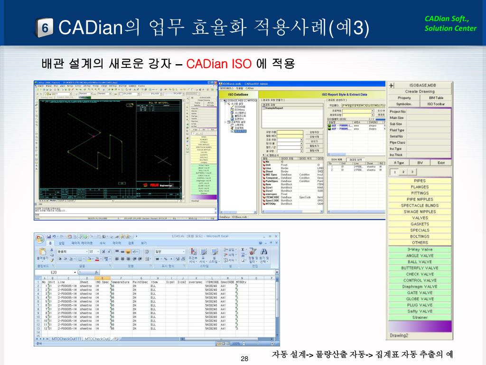Open the Name Box E20 dropdown
The image size is (486, 365).
point(75,272)
